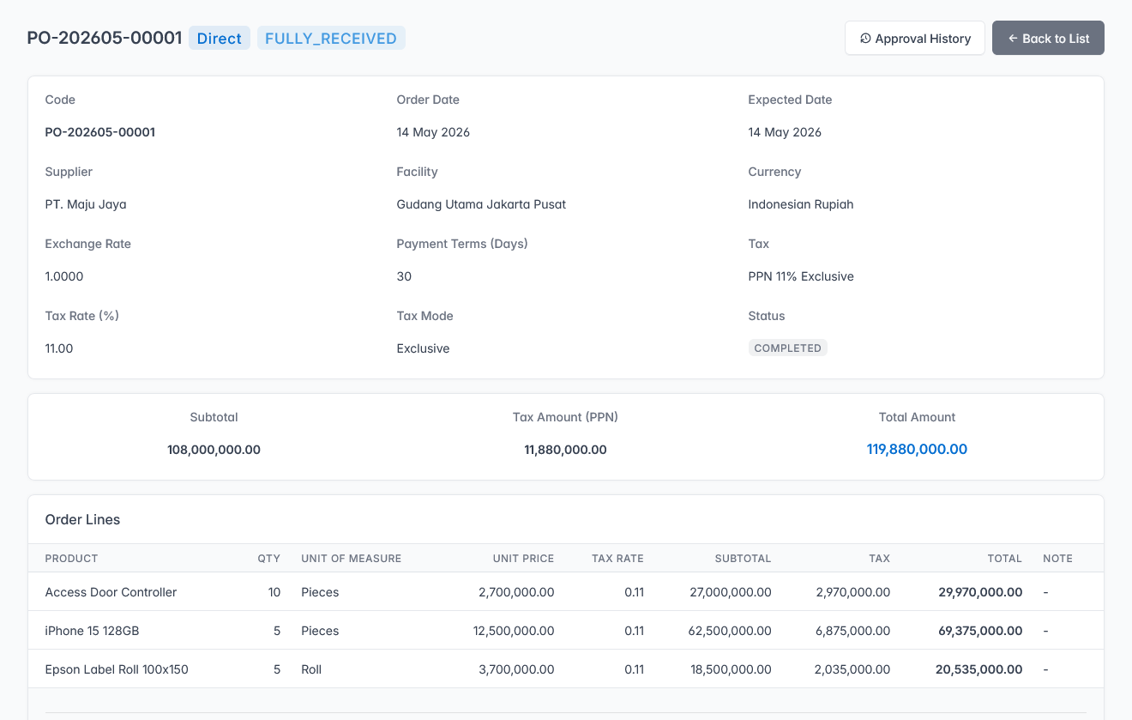Click the tax amount 11,880,000.00
The image size is (1132, 720).
(x=565, y=450)
